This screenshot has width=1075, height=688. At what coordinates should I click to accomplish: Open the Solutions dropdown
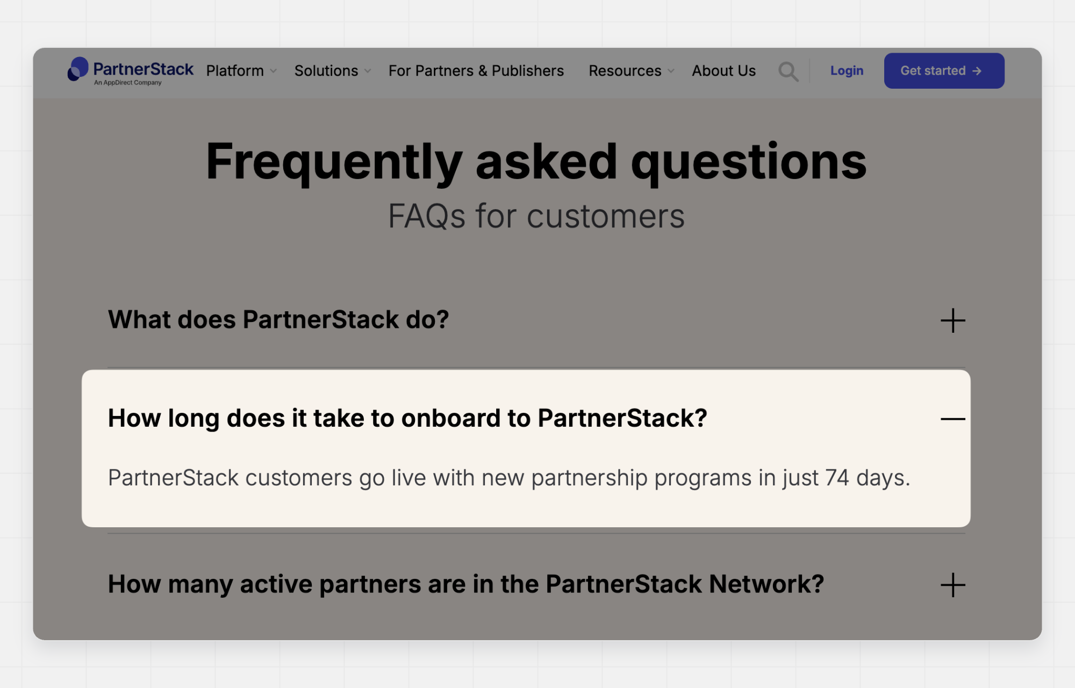click(333, 71)
